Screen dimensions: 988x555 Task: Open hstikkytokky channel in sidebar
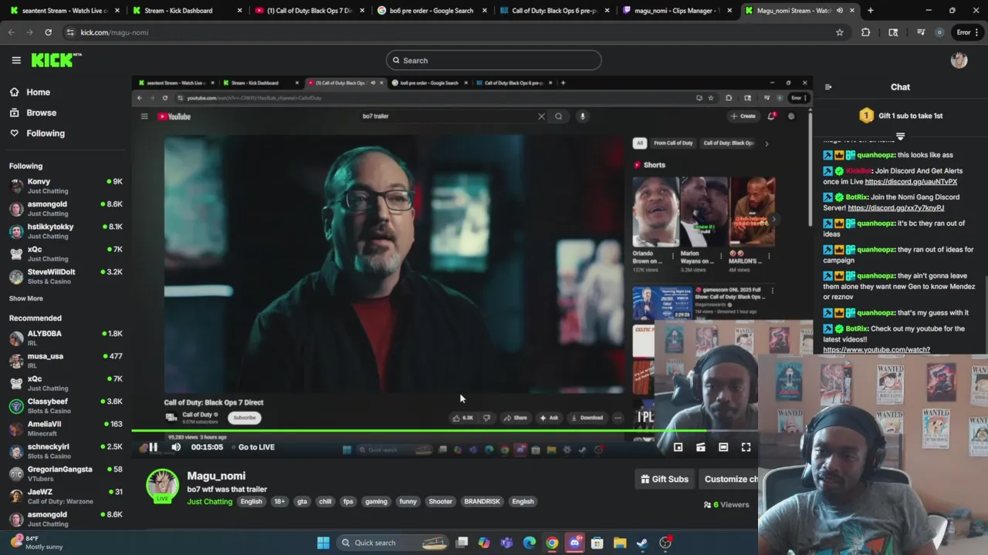click(66, 231)
